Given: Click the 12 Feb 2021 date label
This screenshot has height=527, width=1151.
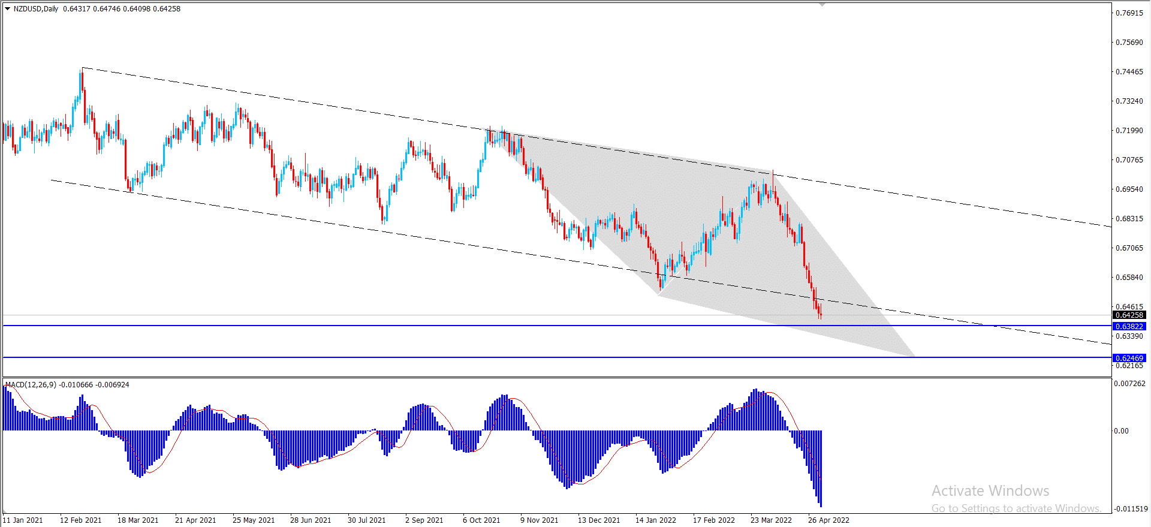Looking at the screenshot, I should 80,520.
